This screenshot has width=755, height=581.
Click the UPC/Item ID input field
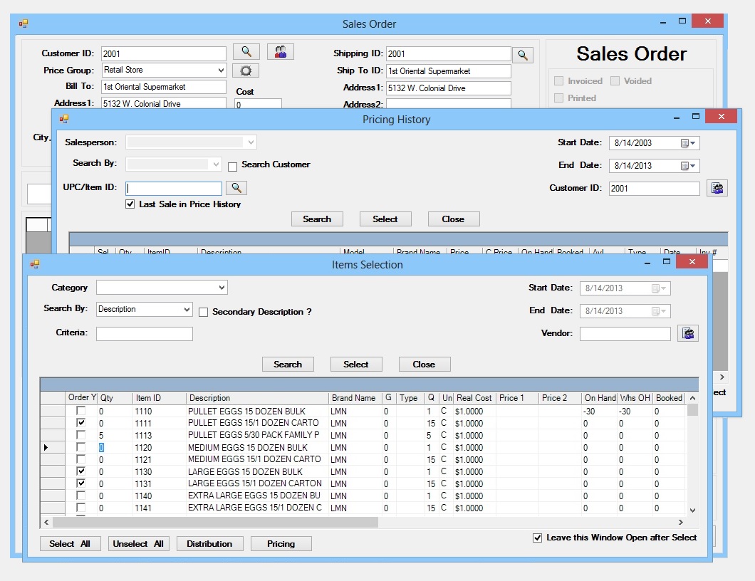pyautogui.click(x=174, y=188)
